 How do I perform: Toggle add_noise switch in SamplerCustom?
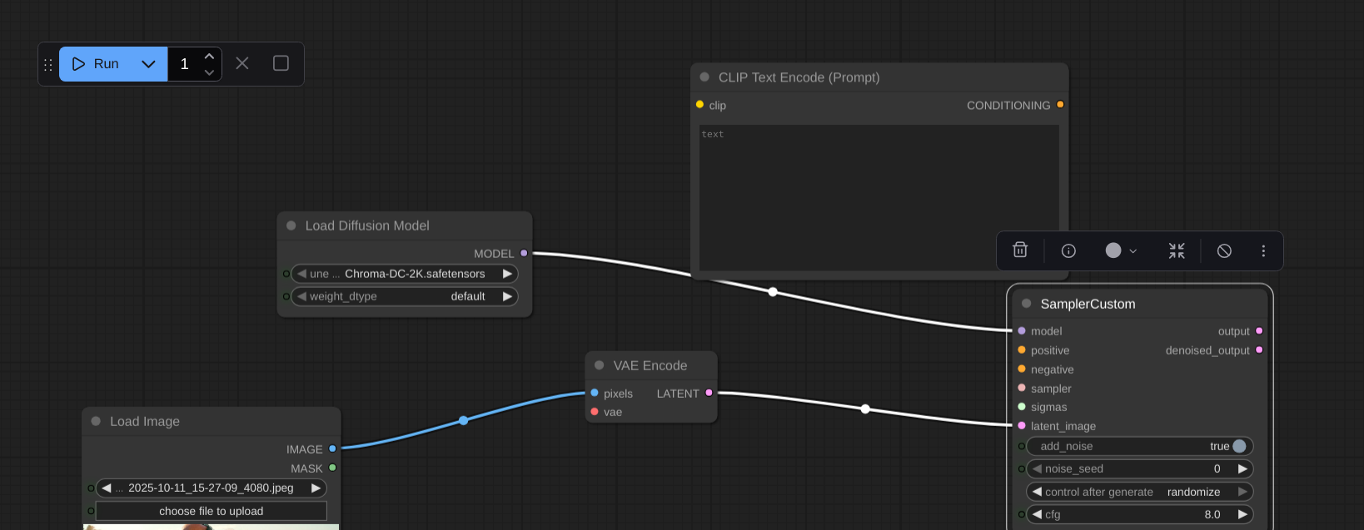(x=1239, y=446)
